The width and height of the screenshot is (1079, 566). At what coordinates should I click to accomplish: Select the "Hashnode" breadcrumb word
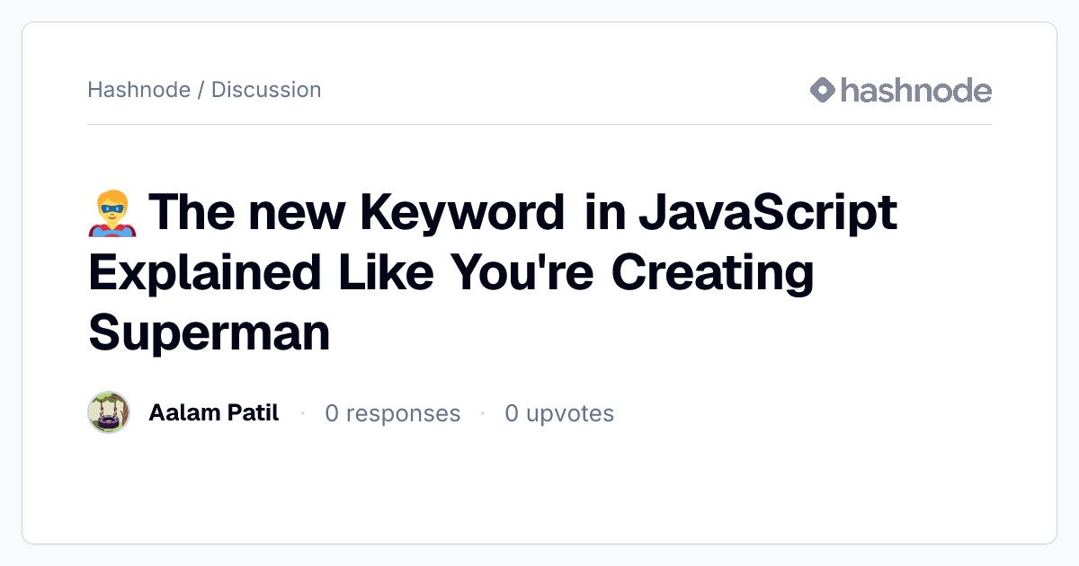tap(138, 90)
